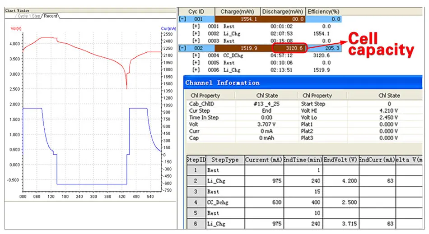Viewport: 429px width, 234px height.
Task: Expand step 0006 Li_Chg
Action: pyautogui.click(x=196, y=70)
